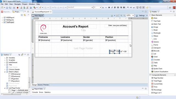Align text right in toolbar
The width and height of the screenshot is (176, 99).
click(x=121, y=7)
